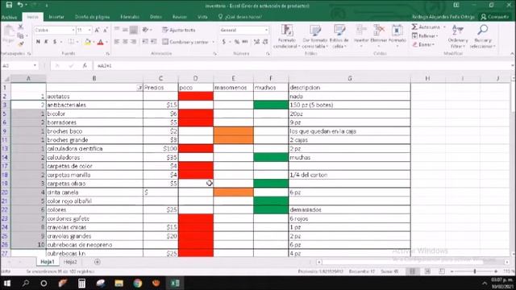This screenshot has height=290, width=516.
Task: Click the red font color button
Action: coord(100,42)
